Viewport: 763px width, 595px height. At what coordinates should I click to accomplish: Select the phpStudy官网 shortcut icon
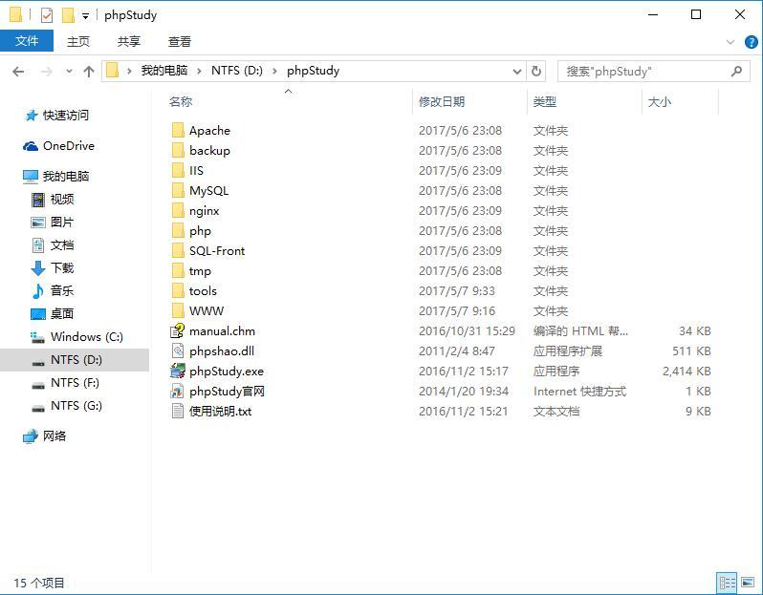tap(178, 392)
